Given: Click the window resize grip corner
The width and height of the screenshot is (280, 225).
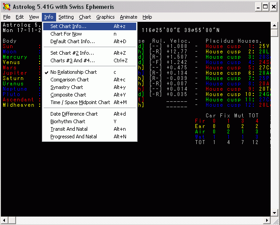Looking at the screenshot, I should 275,221.
